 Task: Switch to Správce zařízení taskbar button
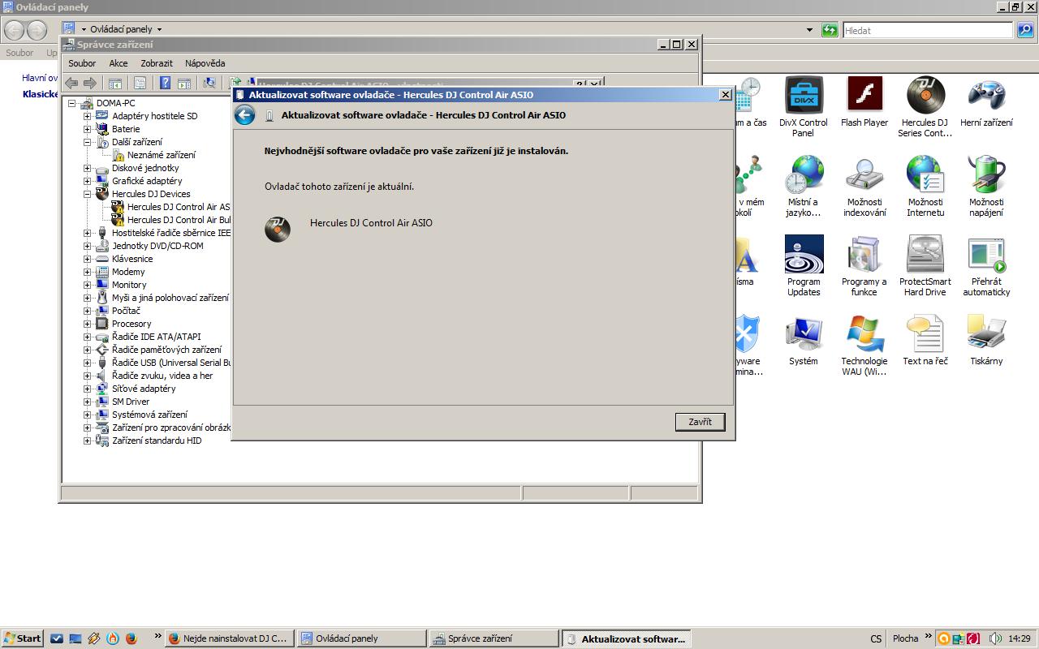coord(494,638)
